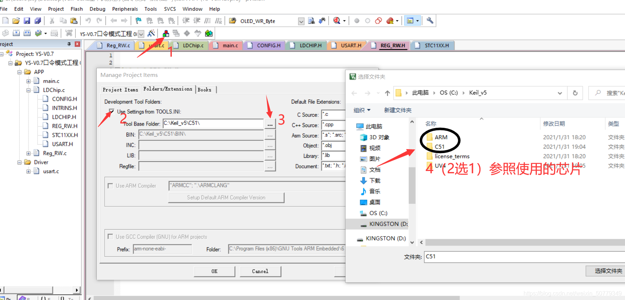
Task: Enable Use GCC Compiler for ARM checkbox
Action: click(110, 236)
